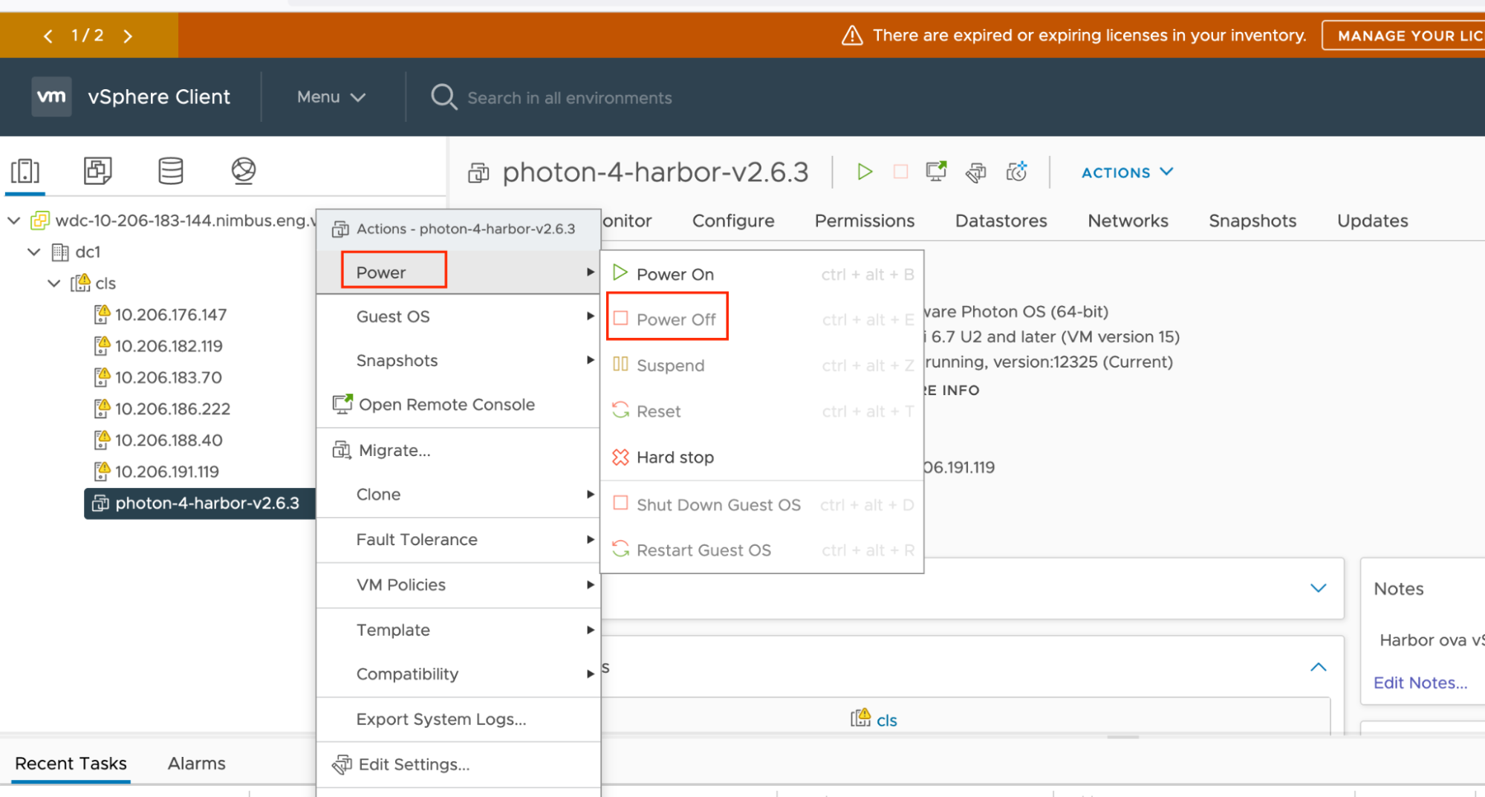The image size is (1485, 797).
Task: Click MANAGE YOUR LICENSES button
Action: [1403, 36]
